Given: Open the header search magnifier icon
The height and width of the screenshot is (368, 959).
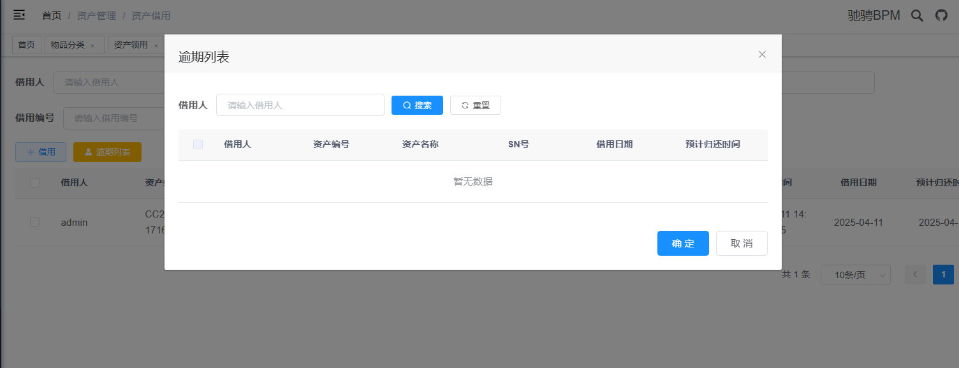Looking at the screenshot, I should click(917, 15).
